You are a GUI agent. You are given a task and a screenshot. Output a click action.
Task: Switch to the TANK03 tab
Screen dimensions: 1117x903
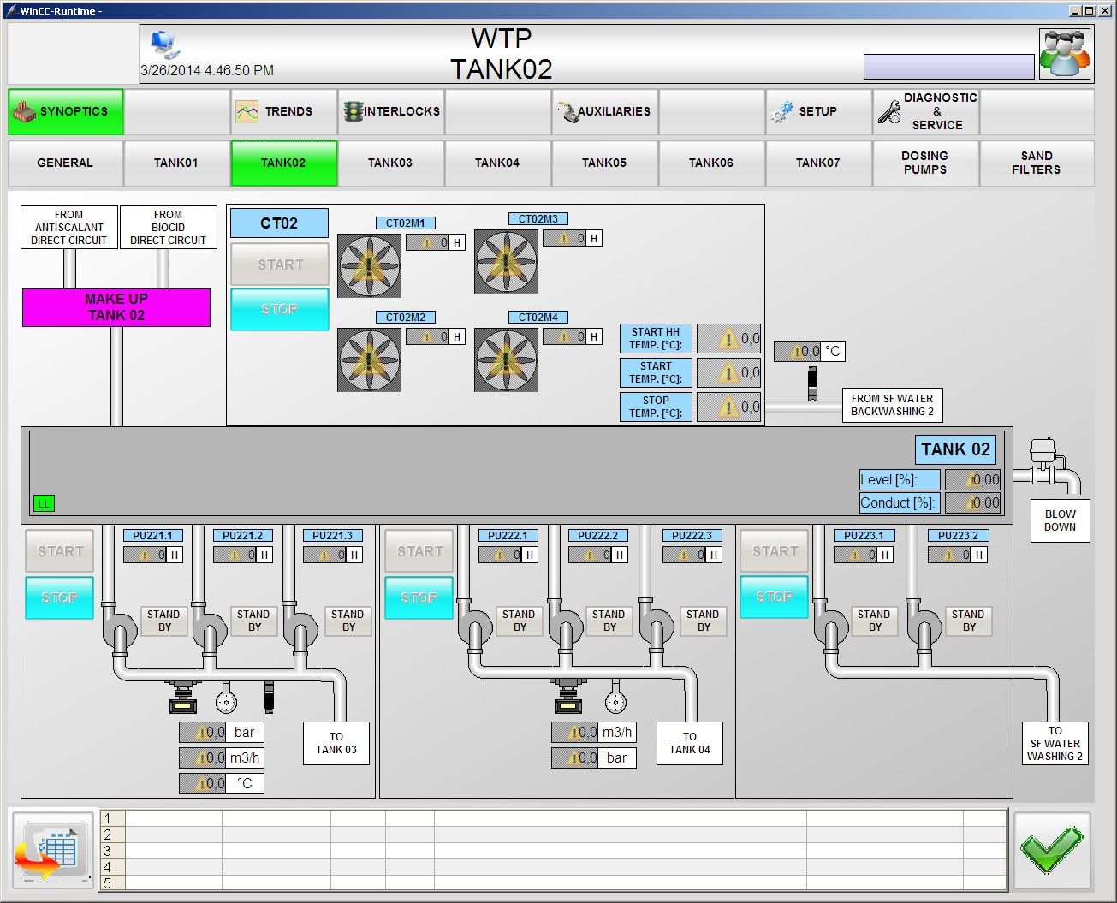[390, 163]
